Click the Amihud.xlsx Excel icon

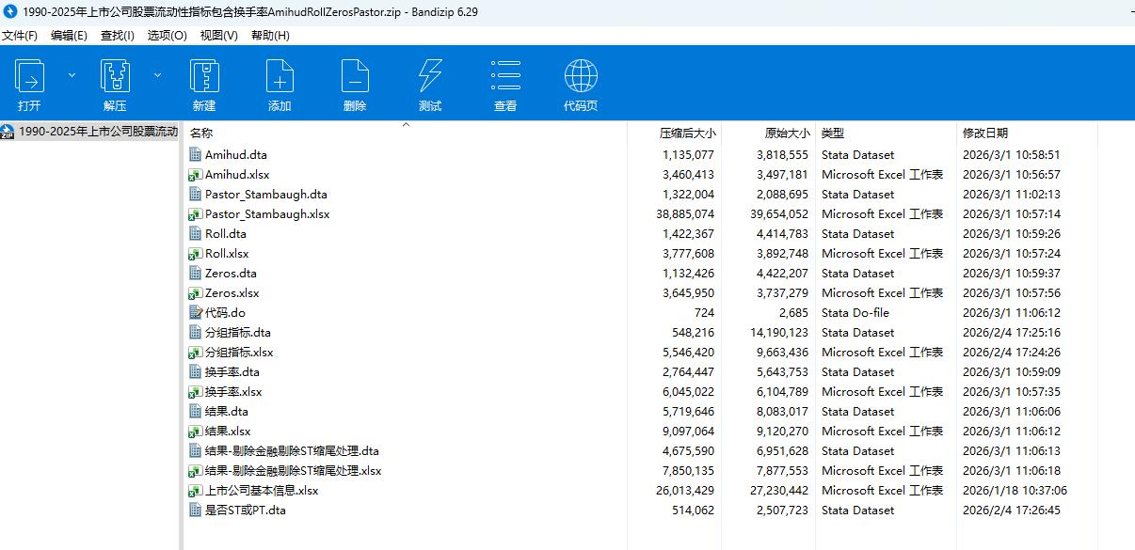pyautogui.click(x=196, y=174)
